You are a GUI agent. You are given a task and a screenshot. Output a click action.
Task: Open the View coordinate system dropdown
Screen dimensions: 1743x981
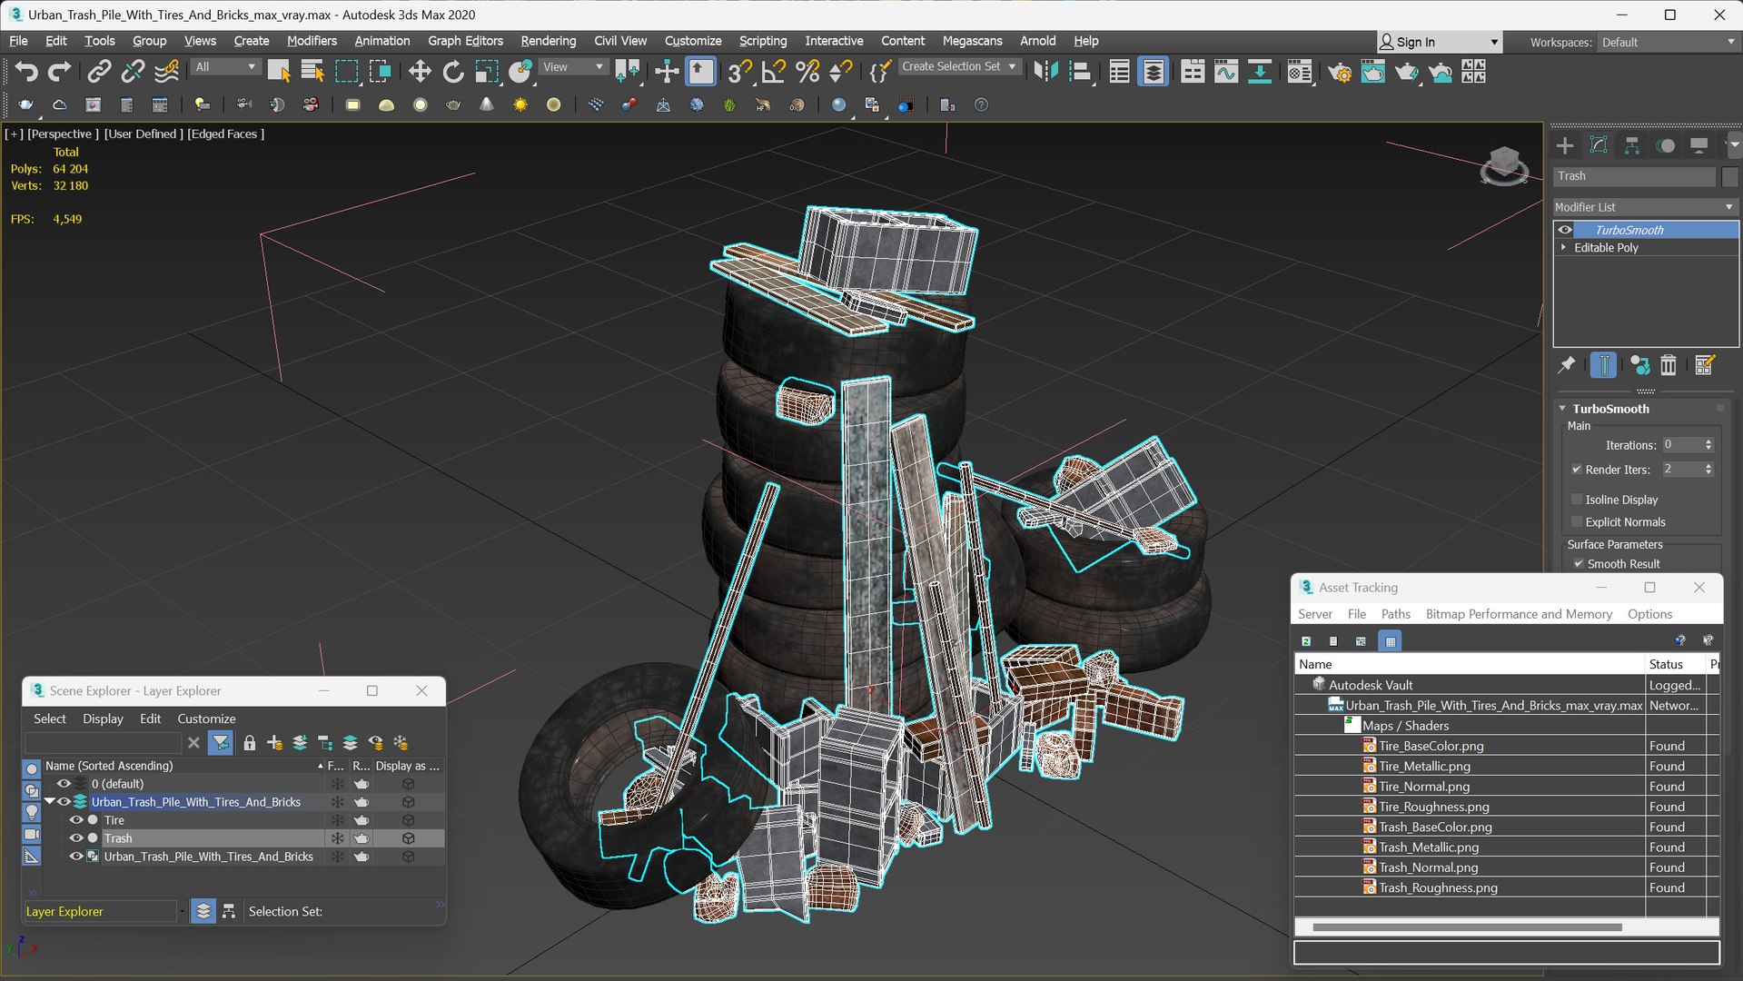point(572,67)
